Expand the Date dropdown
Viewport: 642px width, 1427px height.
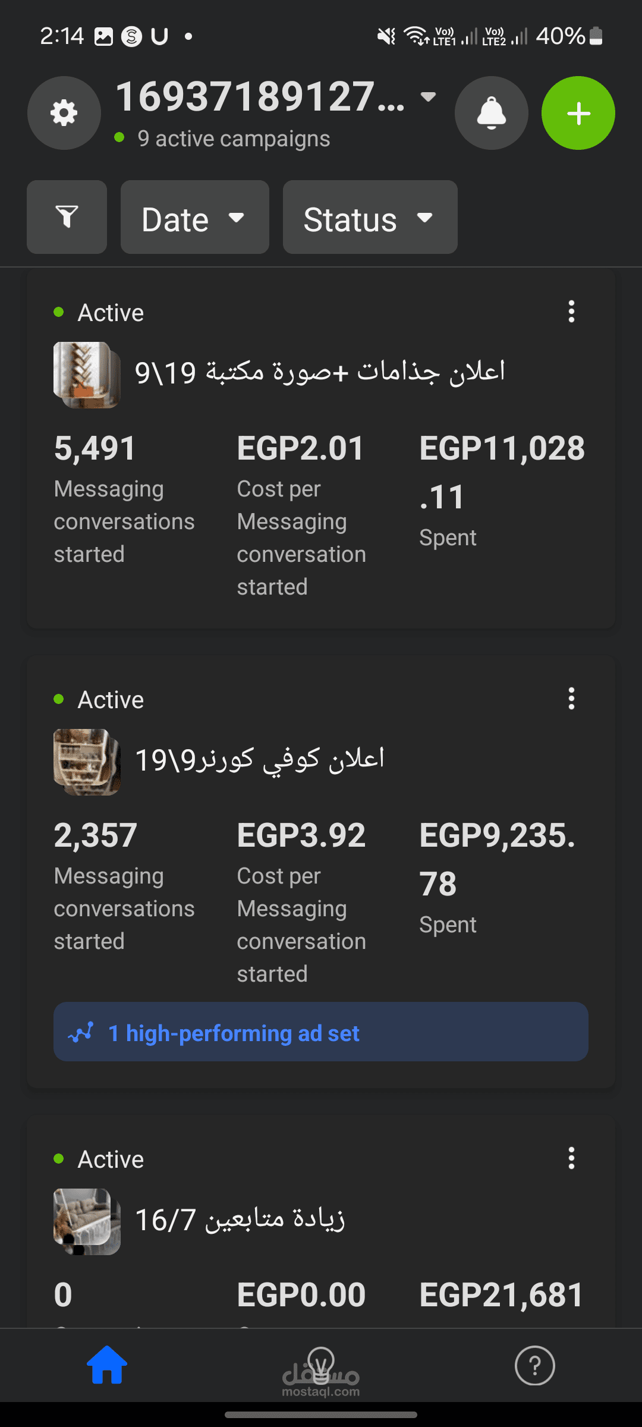(x=194, y=218)
